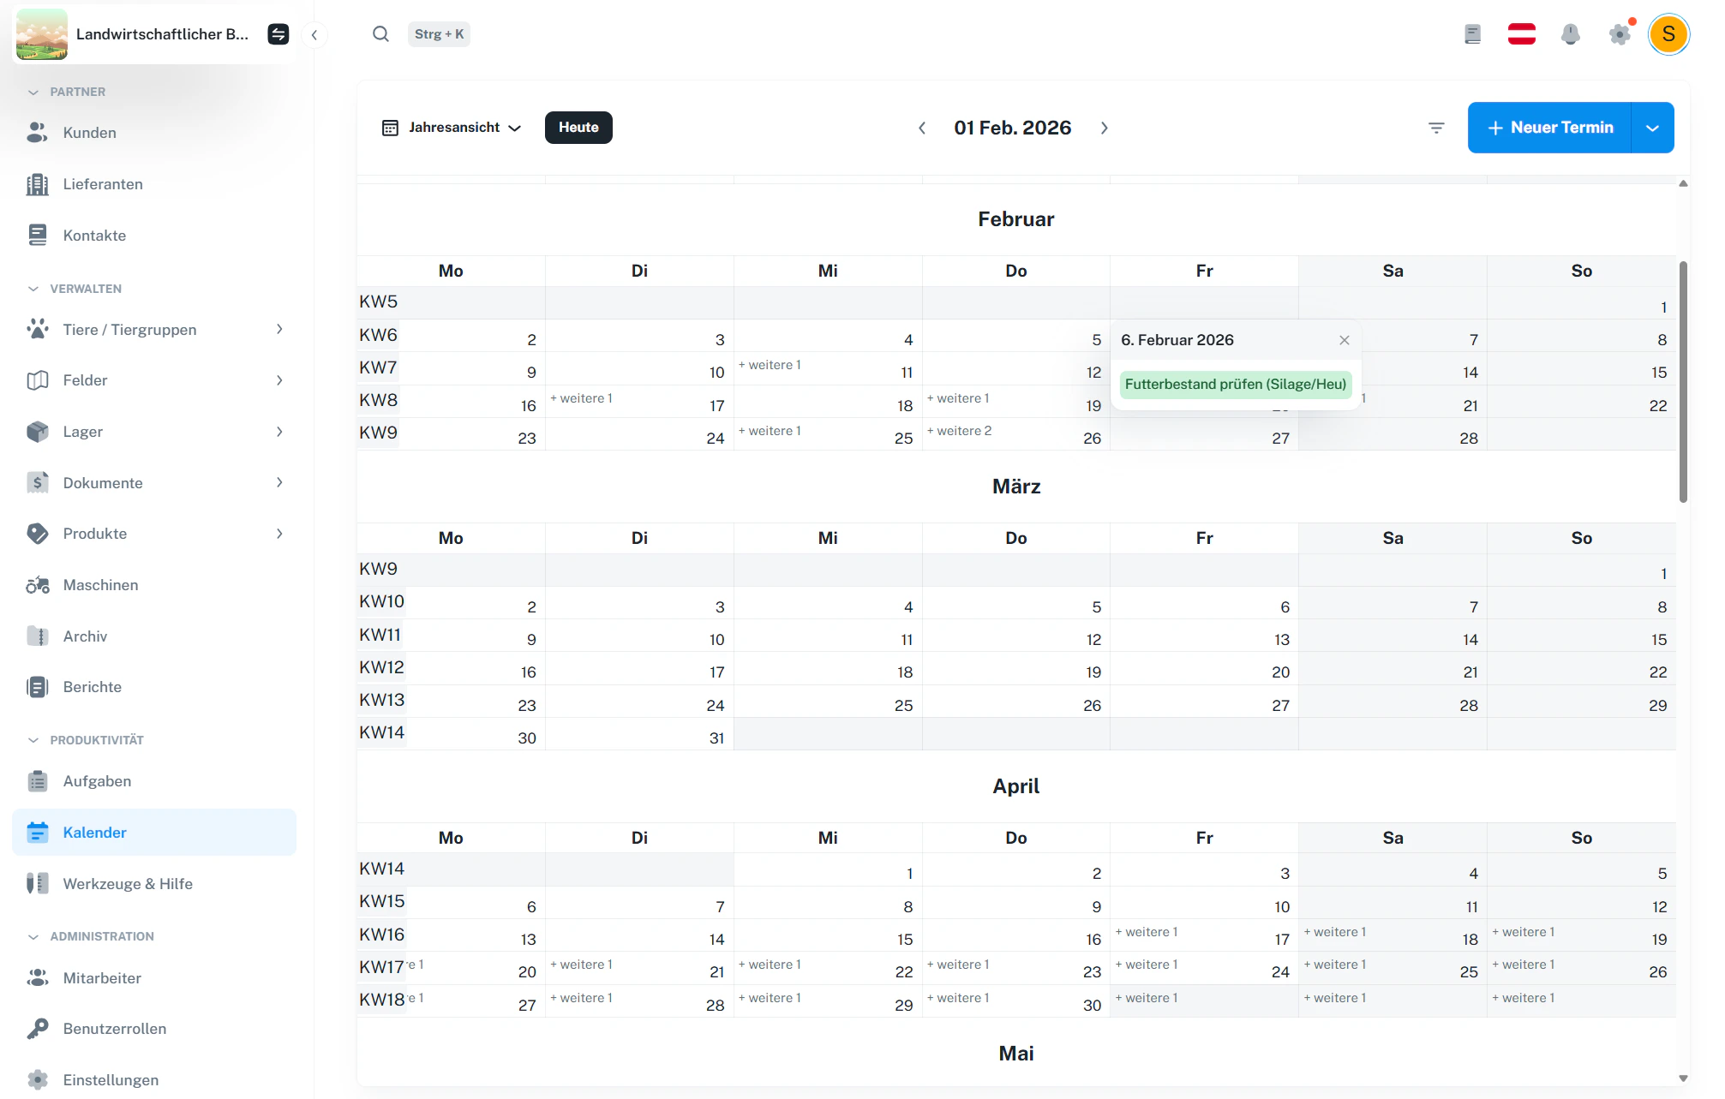This screenshot has height=1099, width=1725.
Task: Select Lieferanten from the sidebar
Action: tap(103, 183)
